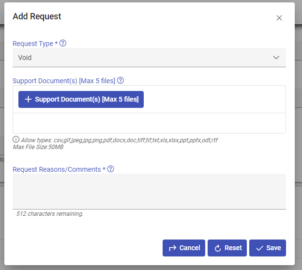Click plus icon on Support Document(s) button
This screenshot has height=270, width=302.
pyautogui.click(x=28, y=99)
